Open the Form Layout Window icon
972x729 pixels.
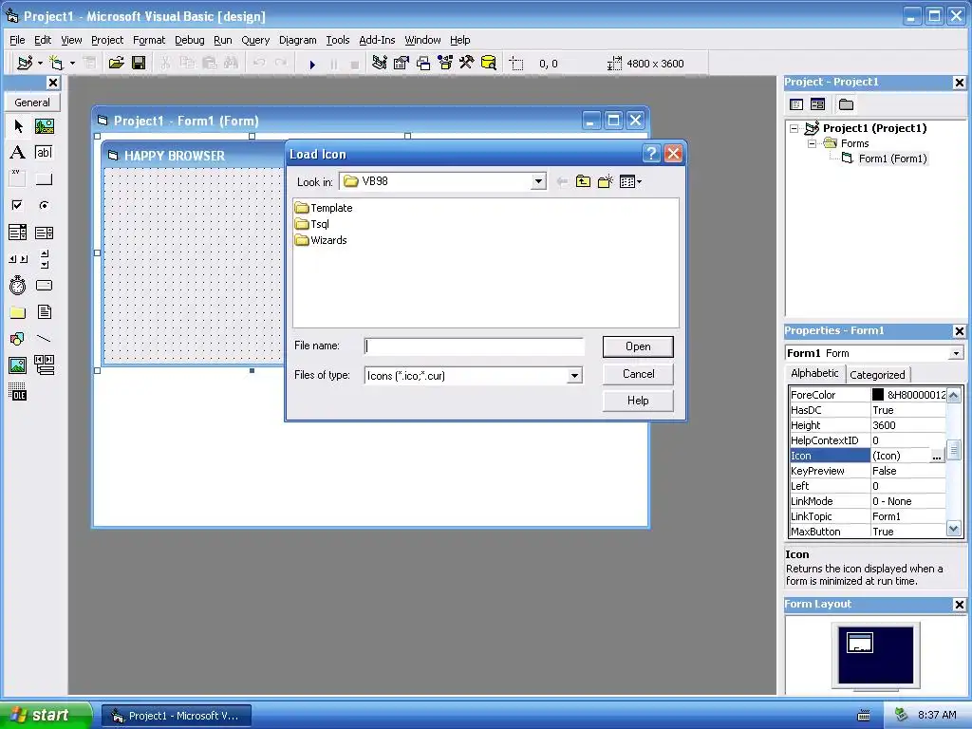423,63
